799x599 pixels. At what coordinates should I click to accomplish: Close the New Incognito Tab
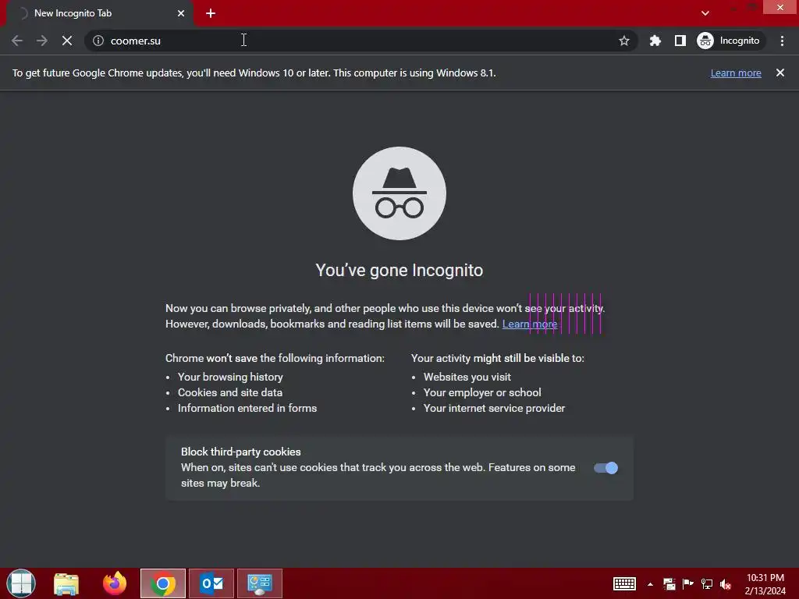pyautogui.click(x=181, y=13)
